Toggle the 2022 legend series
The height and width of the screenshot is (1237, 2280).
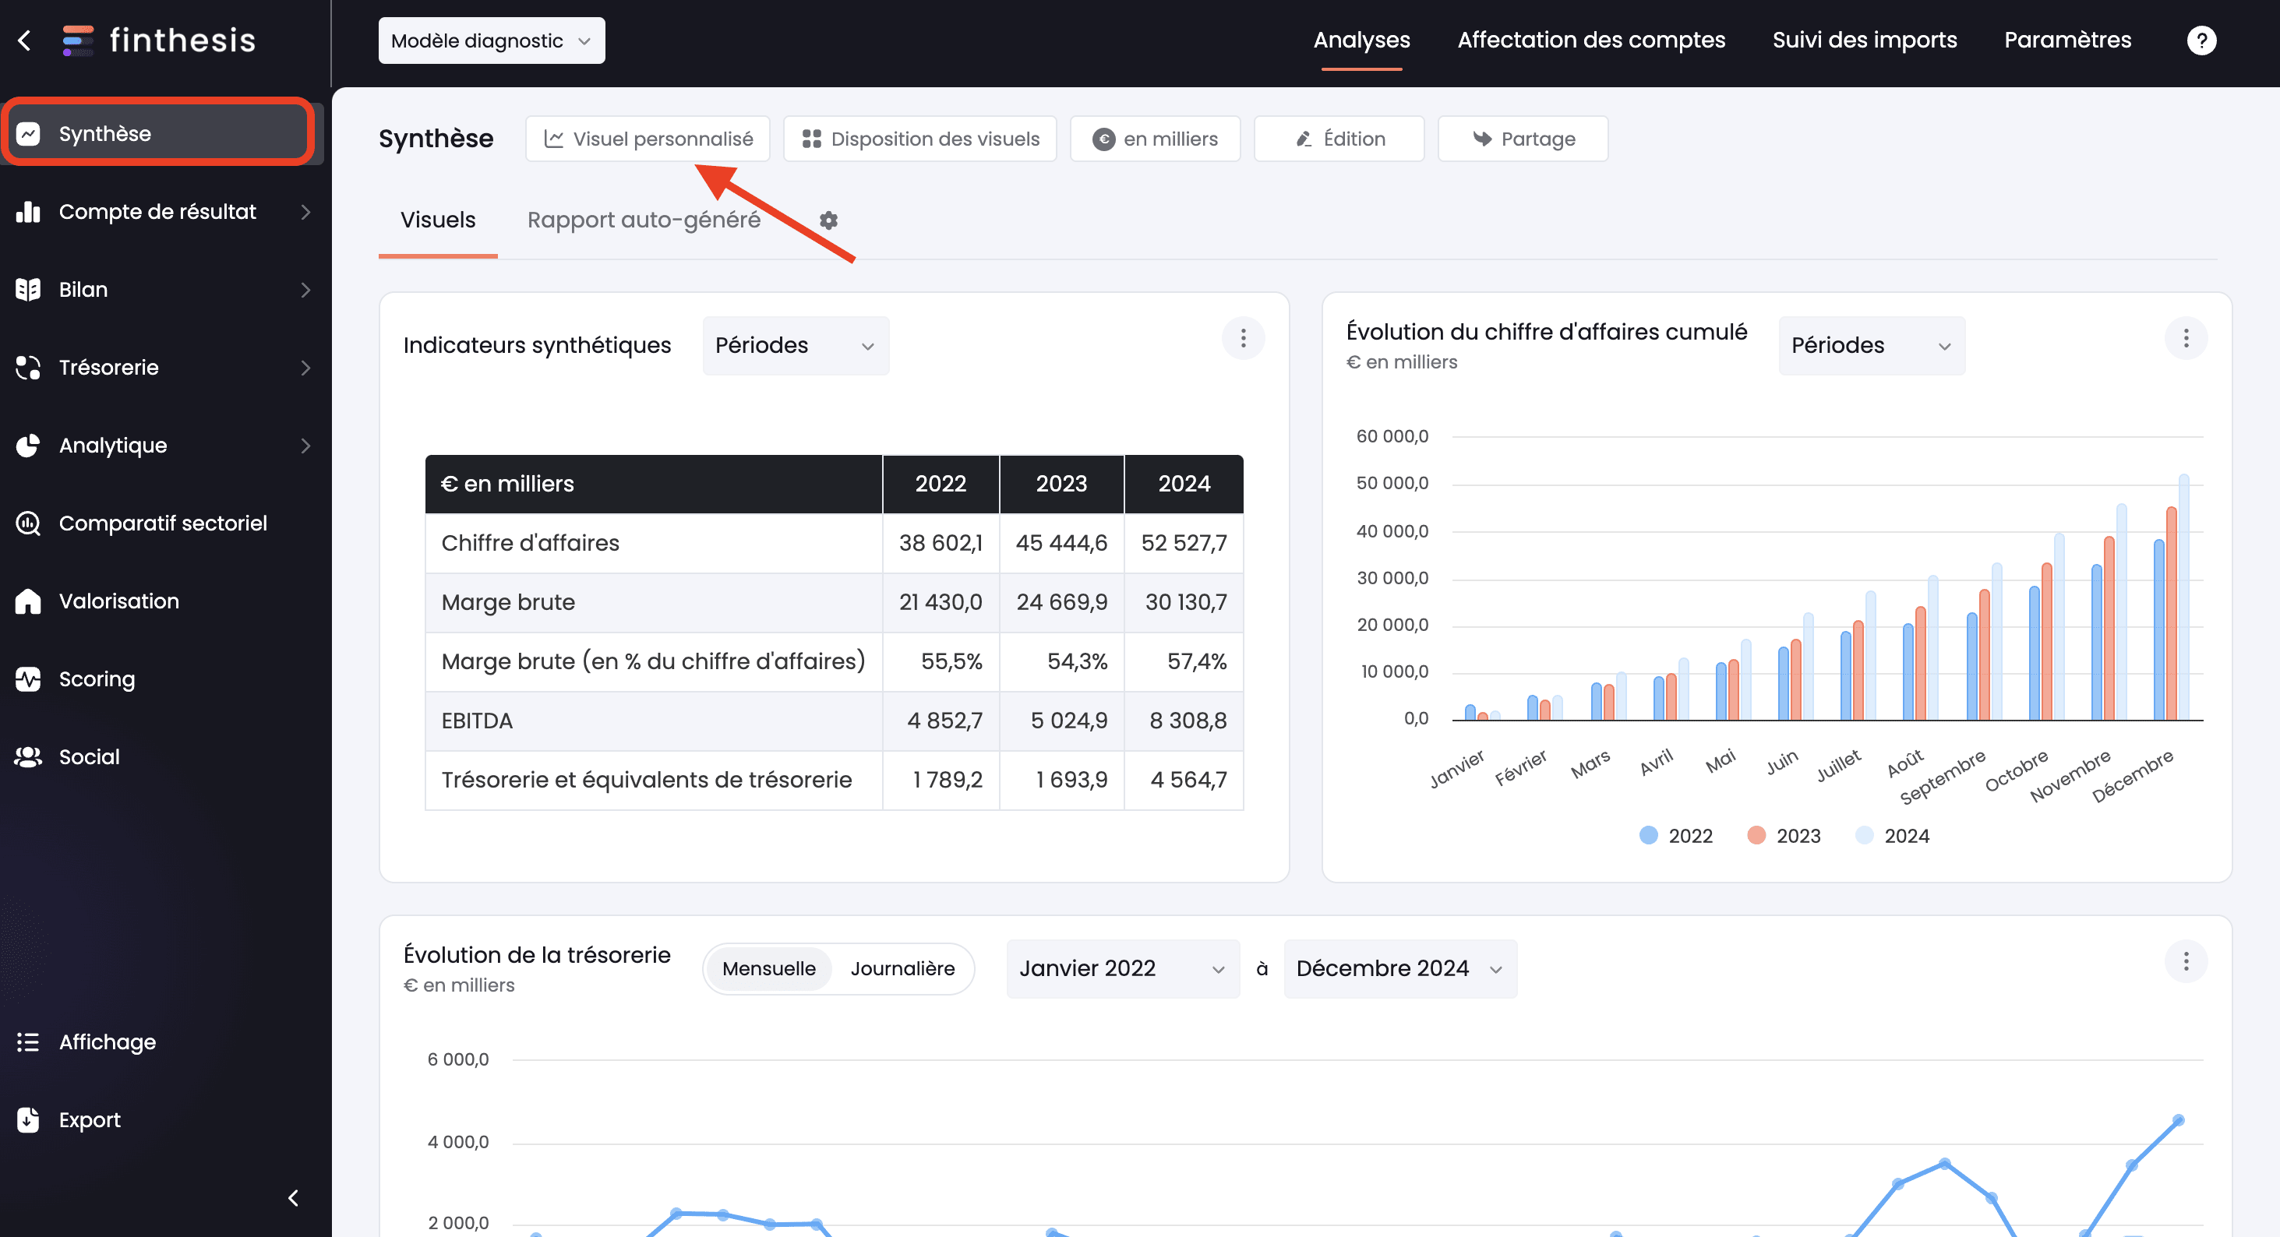coord(1675,835)
